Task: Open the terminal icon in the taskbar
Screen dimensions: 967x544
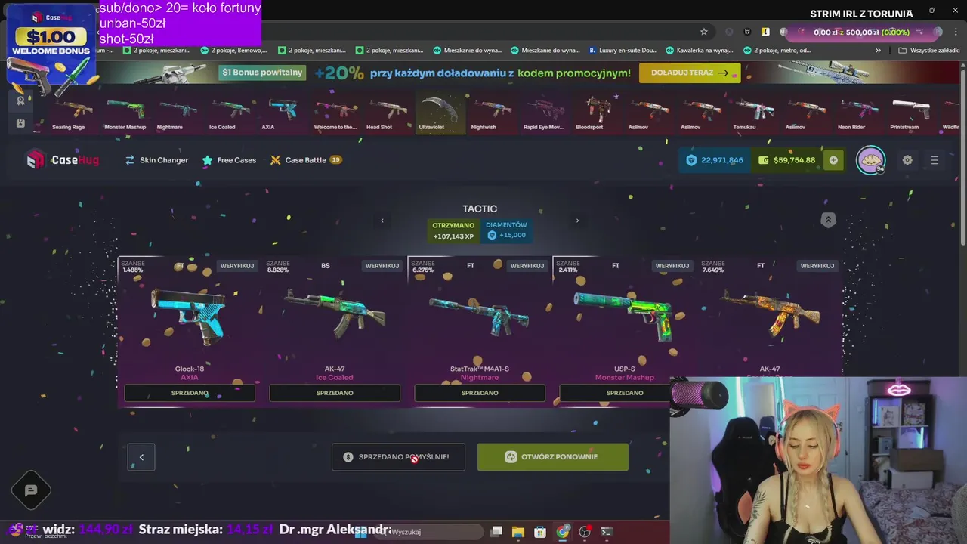Action: (607, 532)
